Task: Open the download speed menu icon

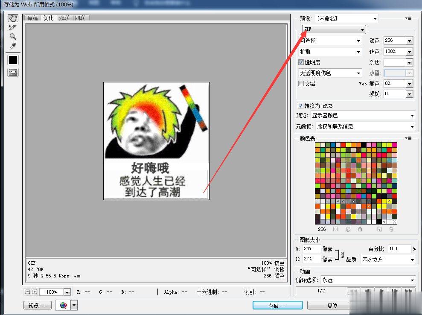Action: tap(77, 277)
